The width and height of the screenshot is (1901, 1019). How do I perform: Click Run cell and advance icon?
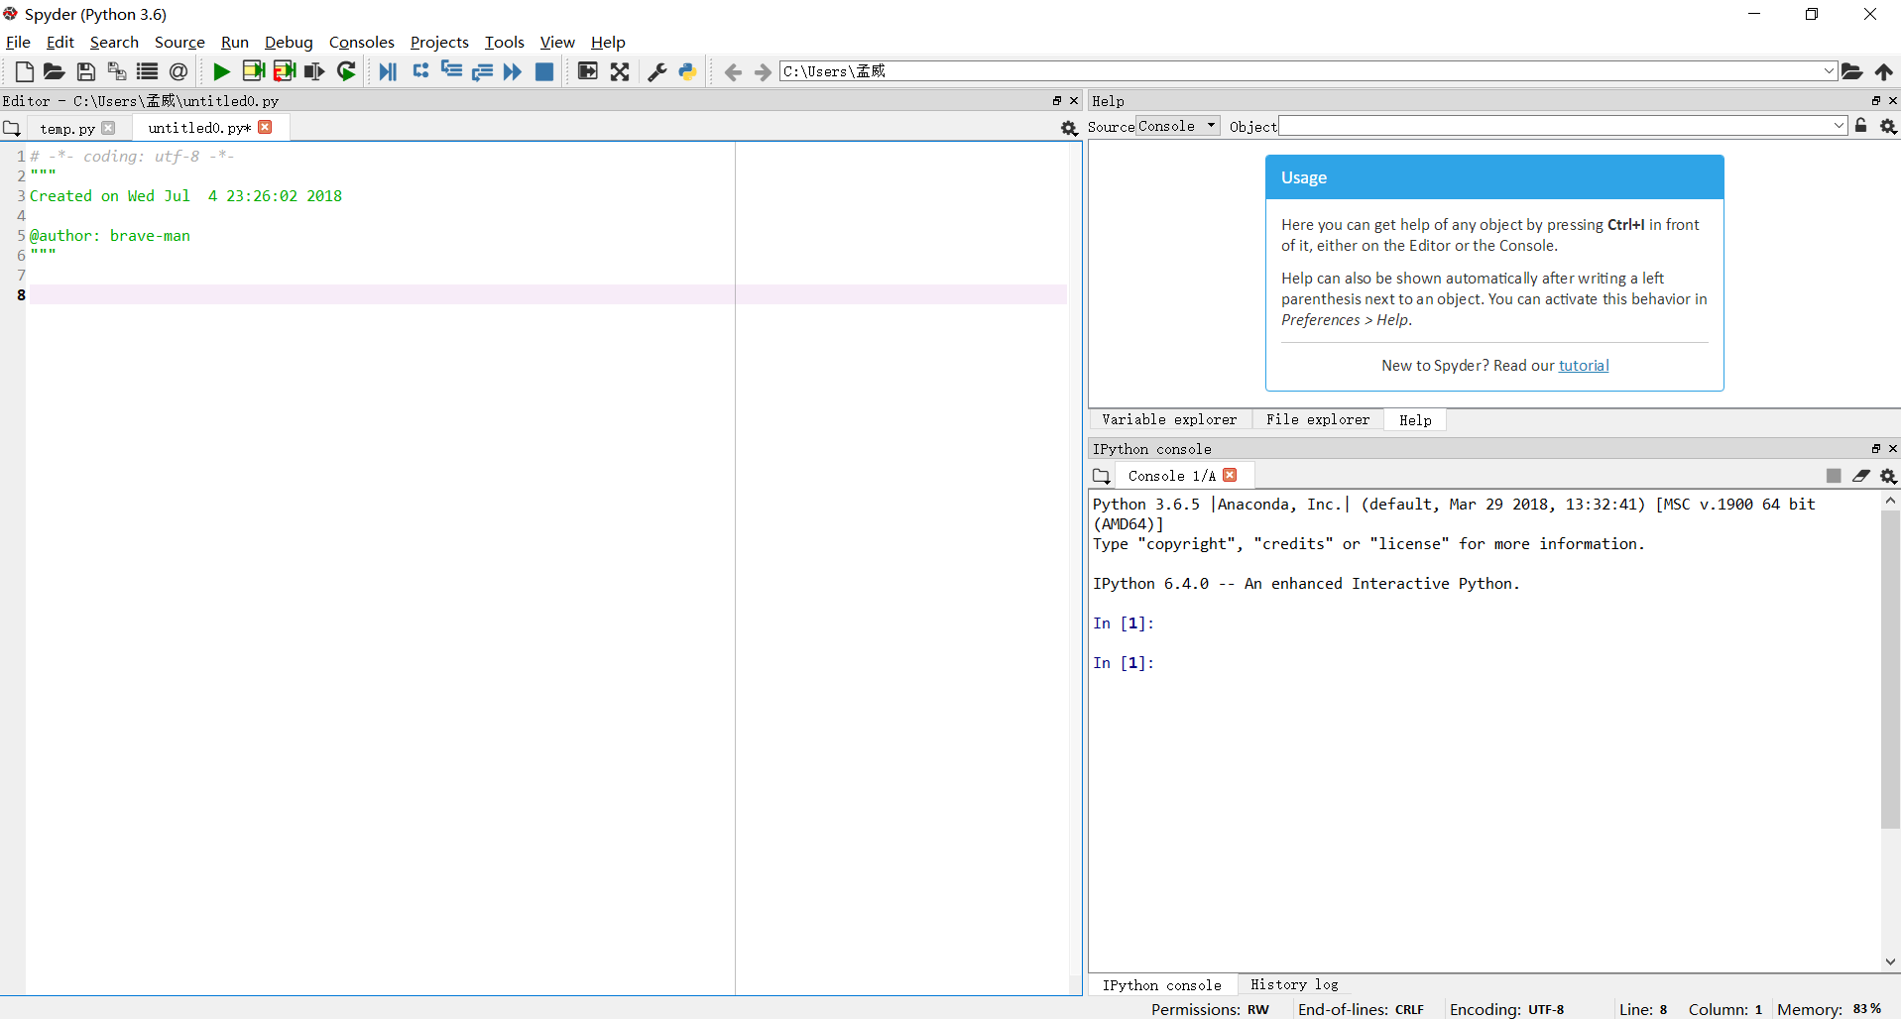pos(285,71)
